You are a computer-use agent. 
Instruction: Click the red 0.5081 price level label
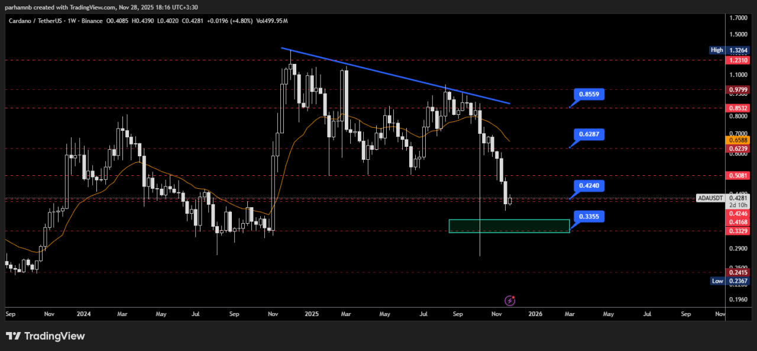point(739,176)
